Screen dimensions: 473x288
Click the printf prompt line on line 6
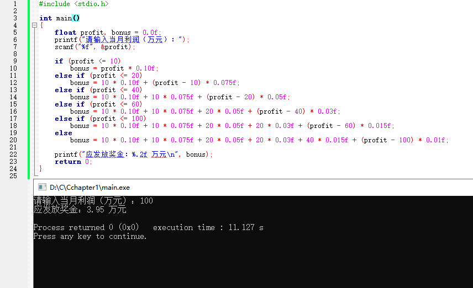coord(122,40)
